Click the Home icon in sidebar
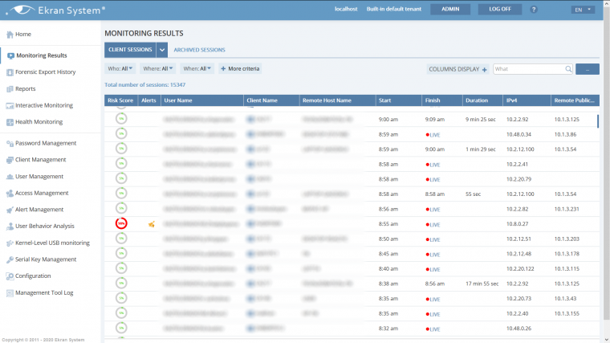 [x=10, y=35]
